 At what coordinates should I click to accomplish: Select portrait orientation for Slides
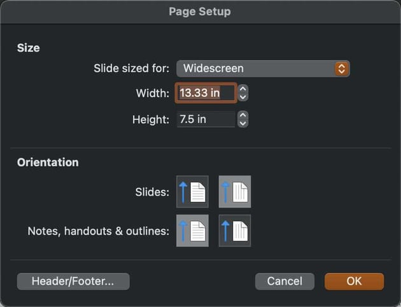click(192, 192)
